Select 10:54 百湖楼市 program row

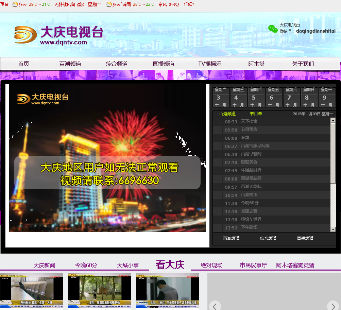[272, 195]
